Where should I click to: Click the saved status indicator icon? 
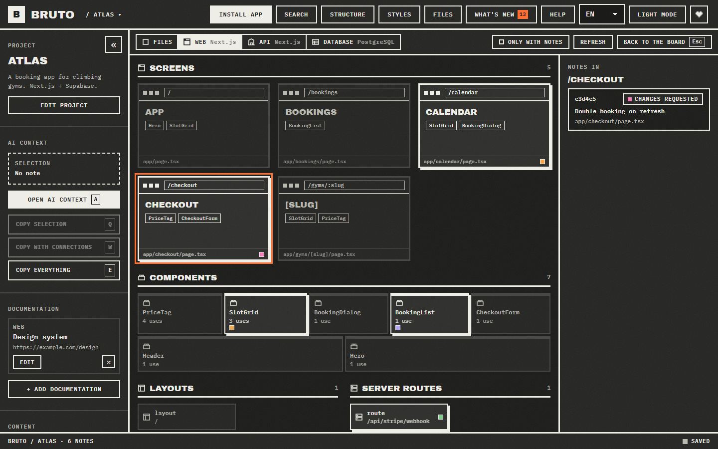(x=685, y=441)
